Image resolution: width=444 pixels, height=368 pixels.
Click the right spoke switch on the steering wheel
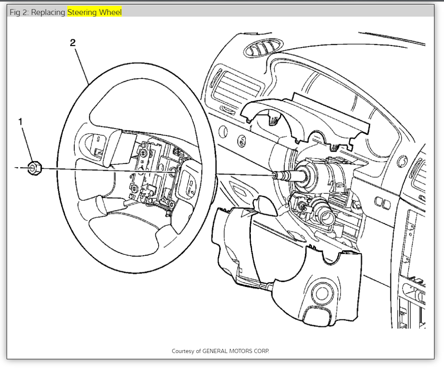(188, 182)
